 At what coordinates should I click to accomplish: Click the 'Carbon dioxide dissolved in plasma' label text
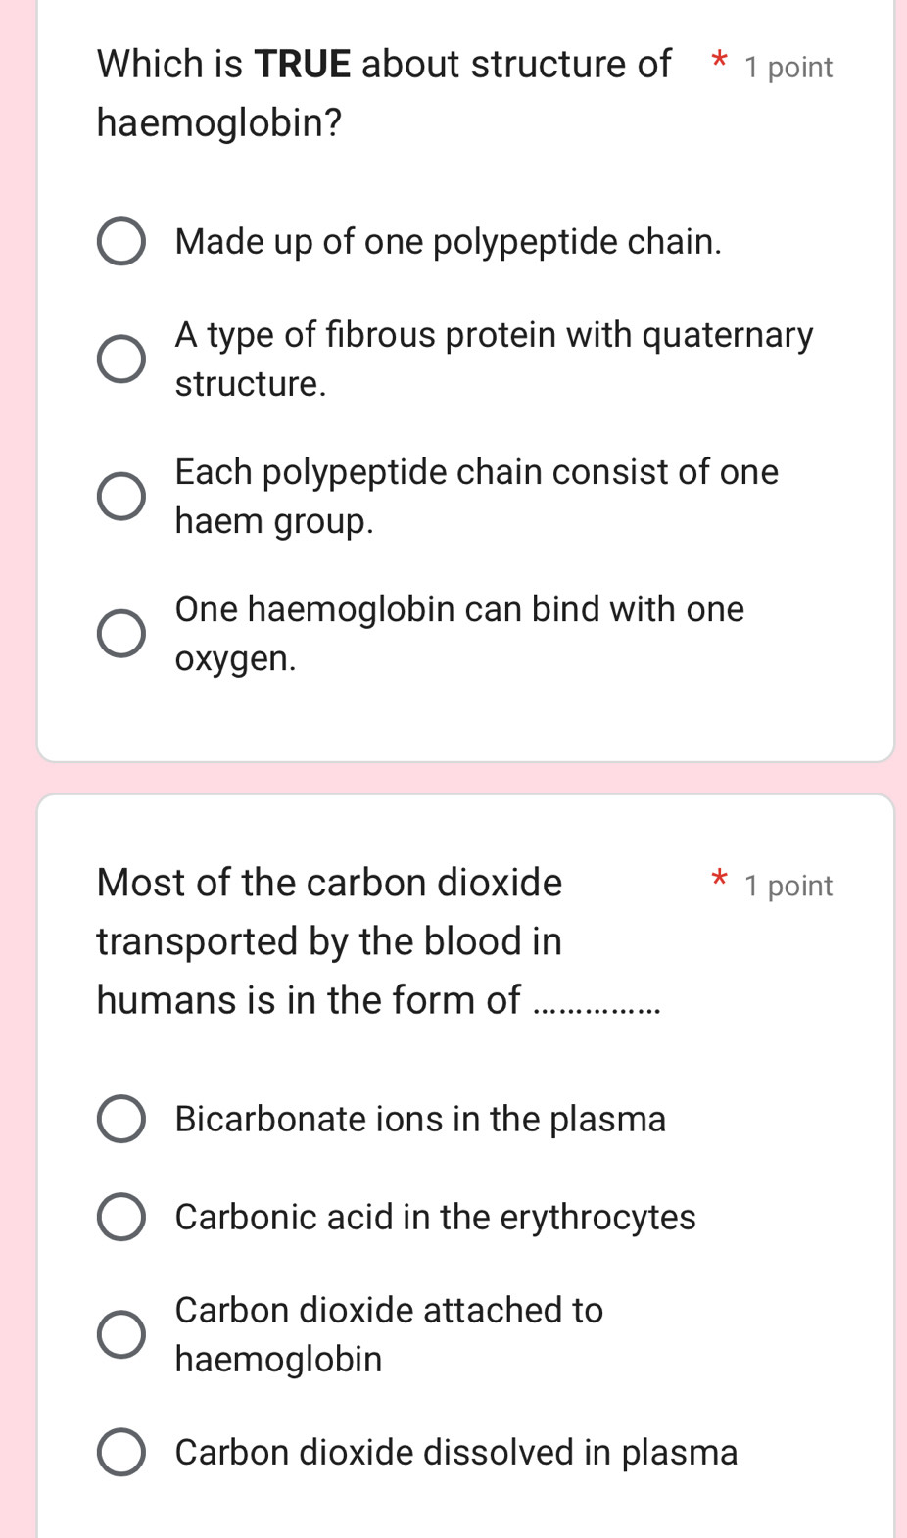[x=456, y=1452]
